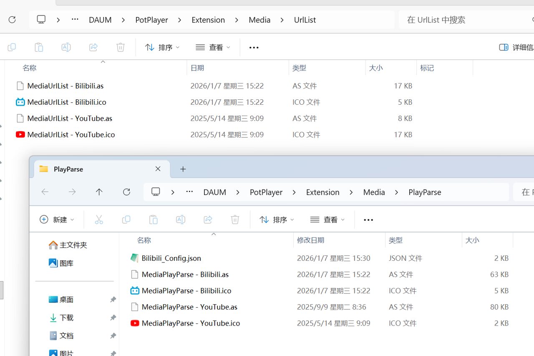The width and height of the screenshot is (534, 356).
Task: Open the 查看 view dropdown in PlayParse window
Action: point(327,220)
